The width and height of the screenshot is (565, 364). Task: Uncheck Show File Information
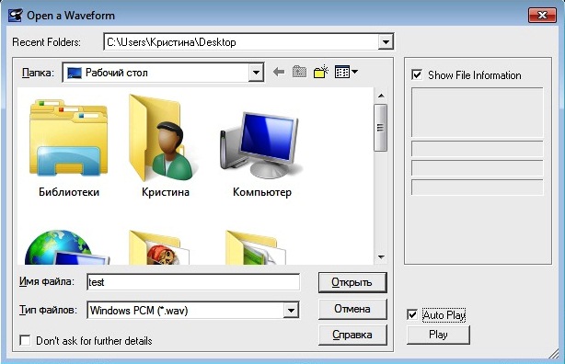417,74
